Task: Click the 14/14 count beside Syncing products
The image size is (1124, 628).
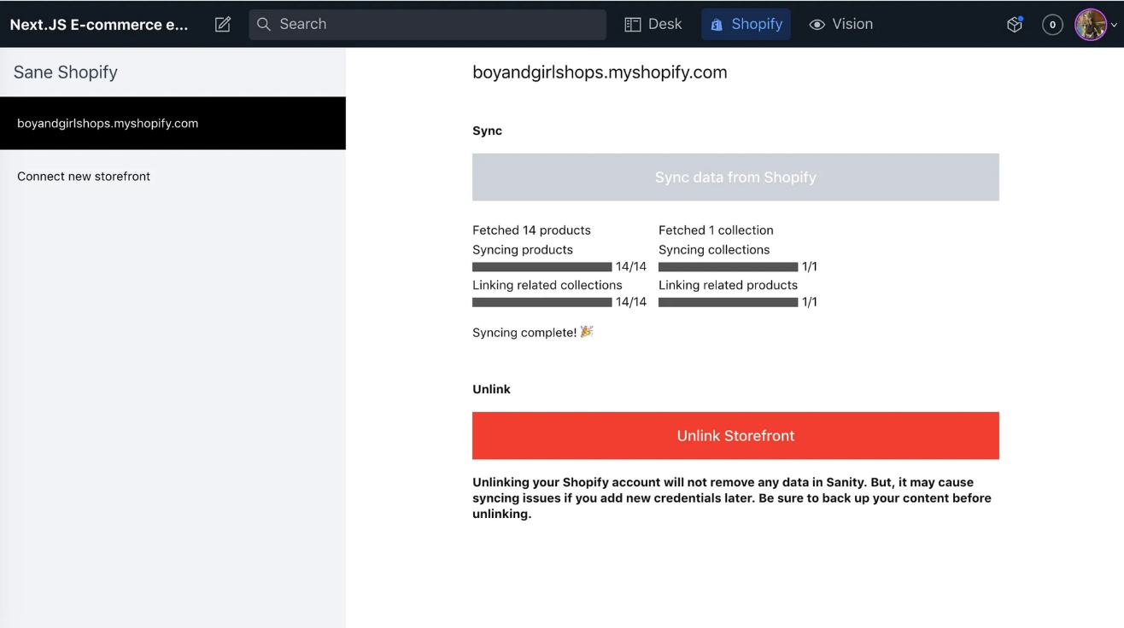Action: click(631, 267)
